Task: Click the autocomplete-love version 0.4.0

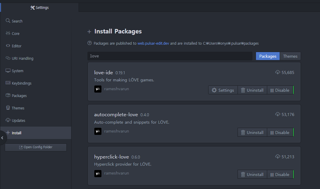Action: [x=145, y=115]
